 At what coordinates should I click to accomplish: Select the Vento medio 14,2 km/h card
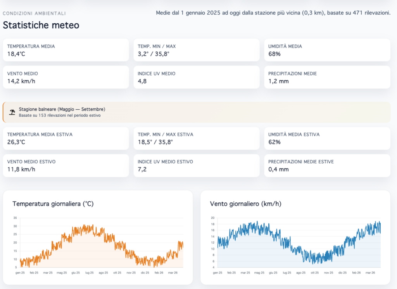pos(66,77)
